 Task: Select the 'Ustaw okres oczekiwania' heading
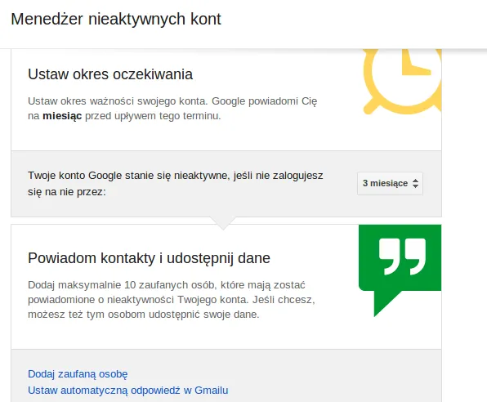(110, 74)
